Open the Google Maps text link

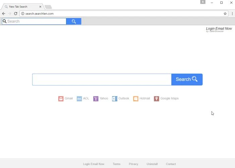(x=169, y=98)
